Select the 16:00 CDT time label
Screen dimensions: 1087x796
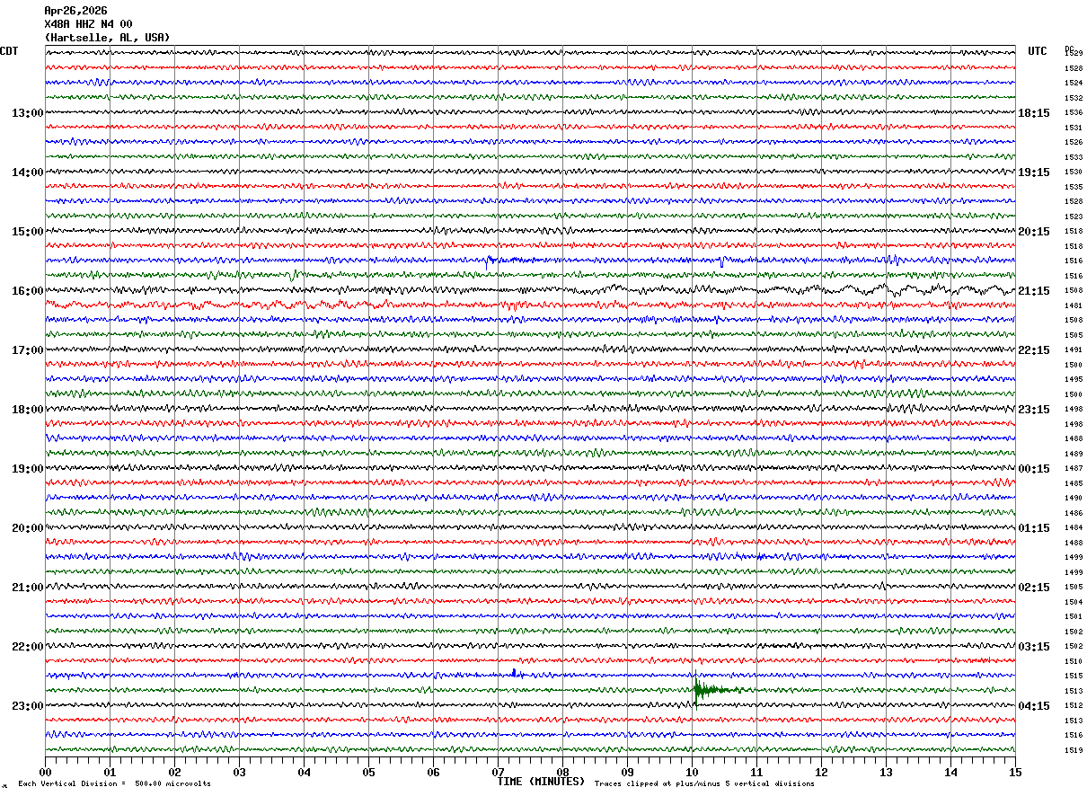27,291
